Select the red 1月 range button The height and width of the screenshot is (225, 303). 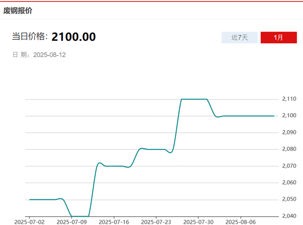tap(278, 38)
